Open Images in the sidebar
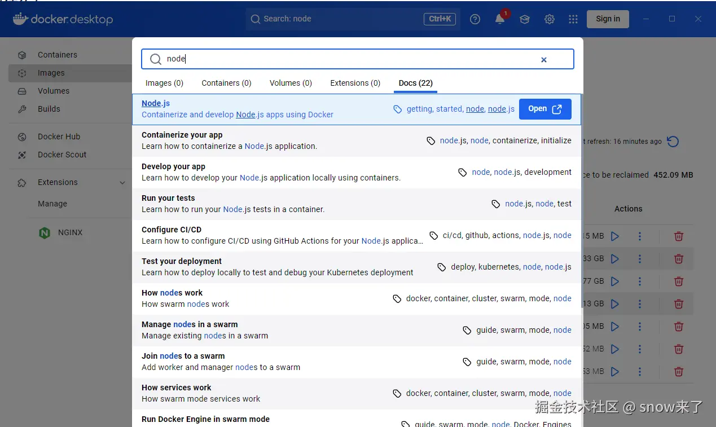The height and width of the screenshot is (427, 716). [70, 73]
